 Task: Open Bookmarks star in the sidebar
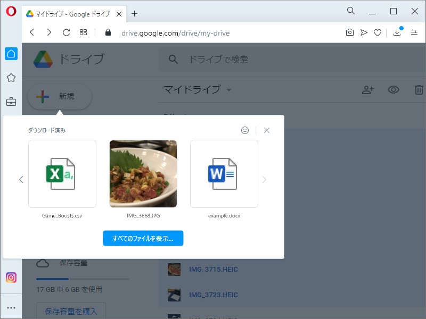11,78
